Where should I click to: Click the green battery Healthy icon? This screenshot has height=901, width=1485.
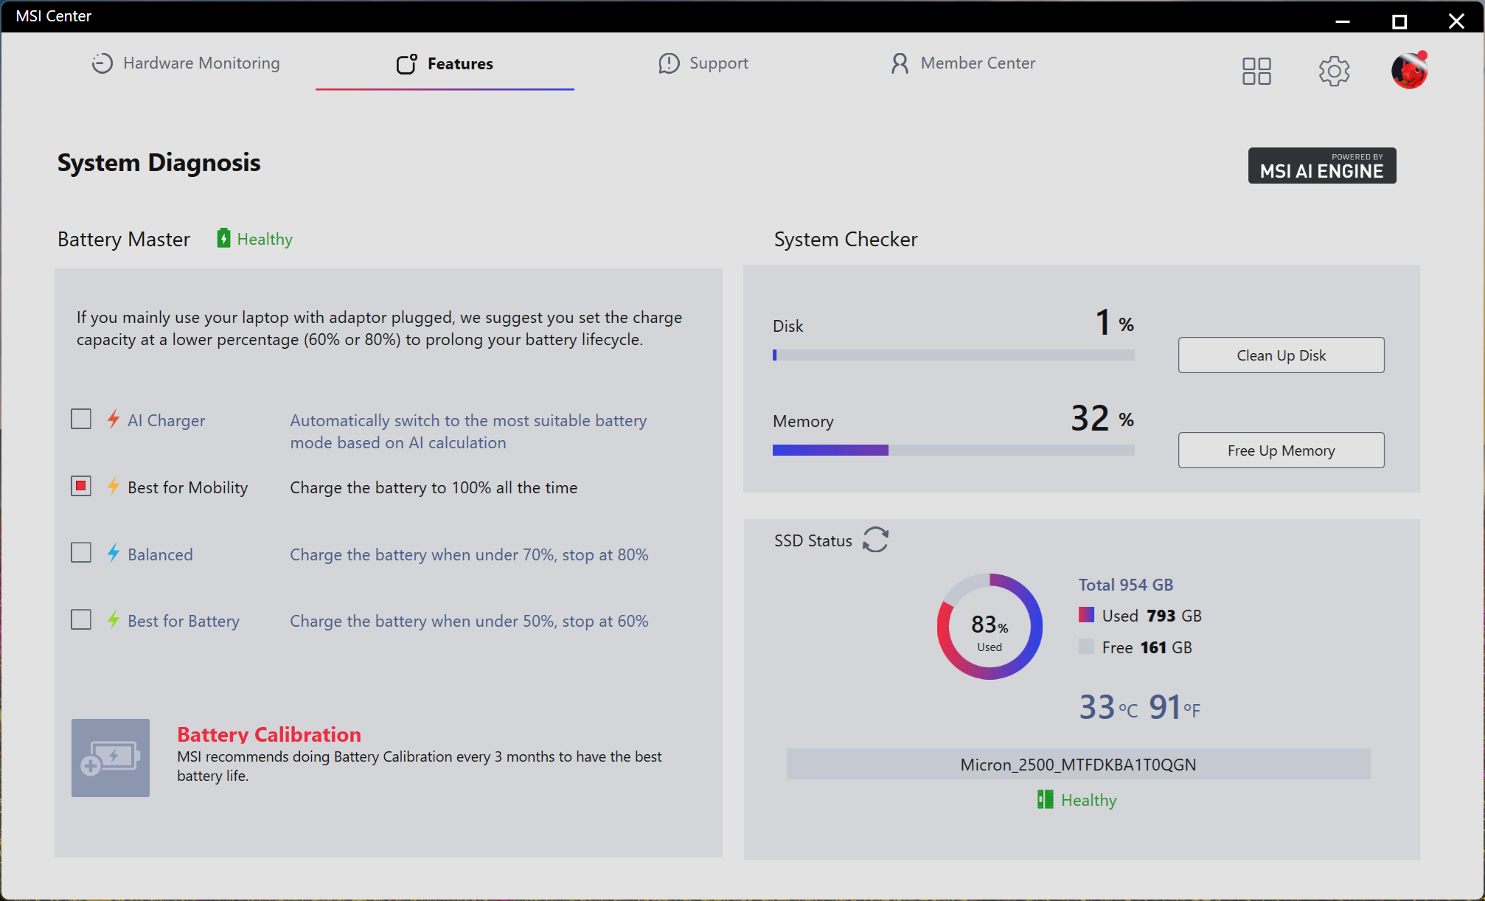[223, 238]
